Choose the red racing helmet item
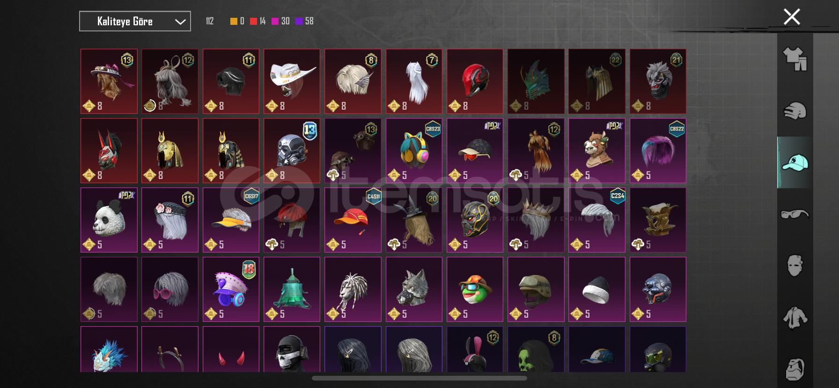839x388 pixels. (475, 81)
